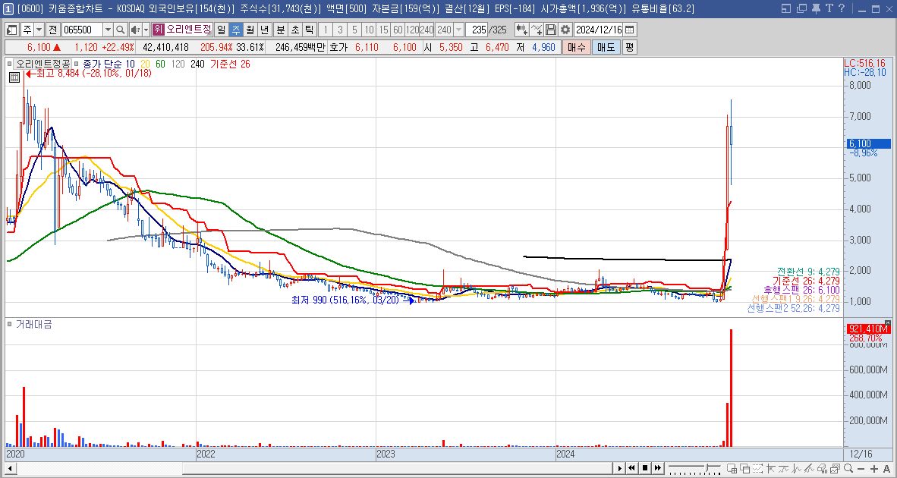
Task: Select the 년 (yearly) period toggle
Action: tap(264, 30)
